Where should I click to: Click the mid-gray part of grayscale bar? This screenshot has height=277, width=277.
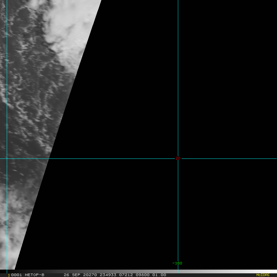click(x=138, y=271)
